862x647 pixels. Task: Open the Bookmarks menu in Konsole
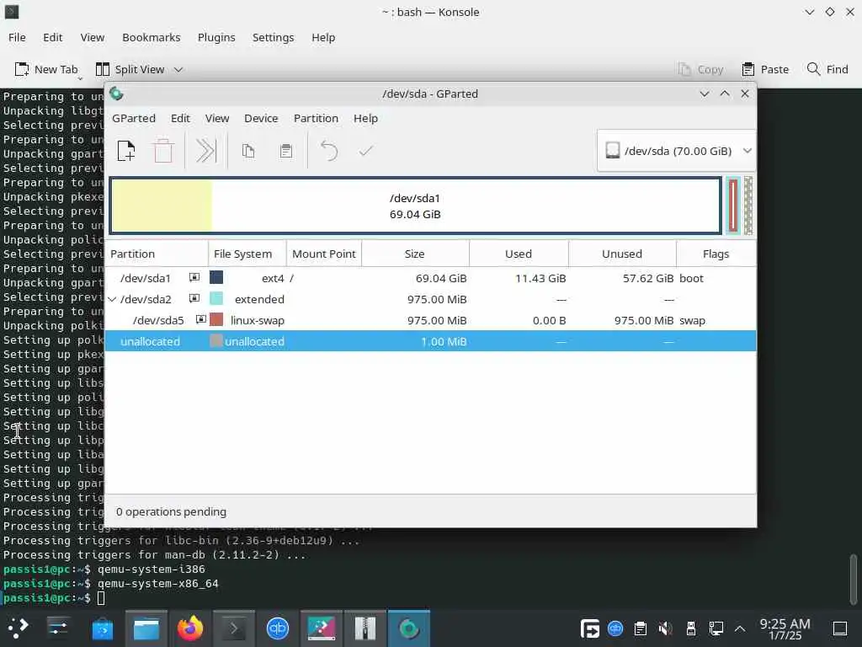click(x=152, y=37)
